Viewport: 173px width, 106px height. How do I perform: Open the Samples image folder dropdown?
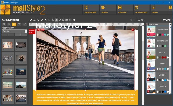tap(14, 31)
